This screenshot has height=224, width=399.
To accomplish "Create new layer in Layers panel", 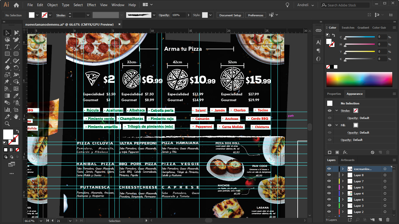I will point(380,220).
